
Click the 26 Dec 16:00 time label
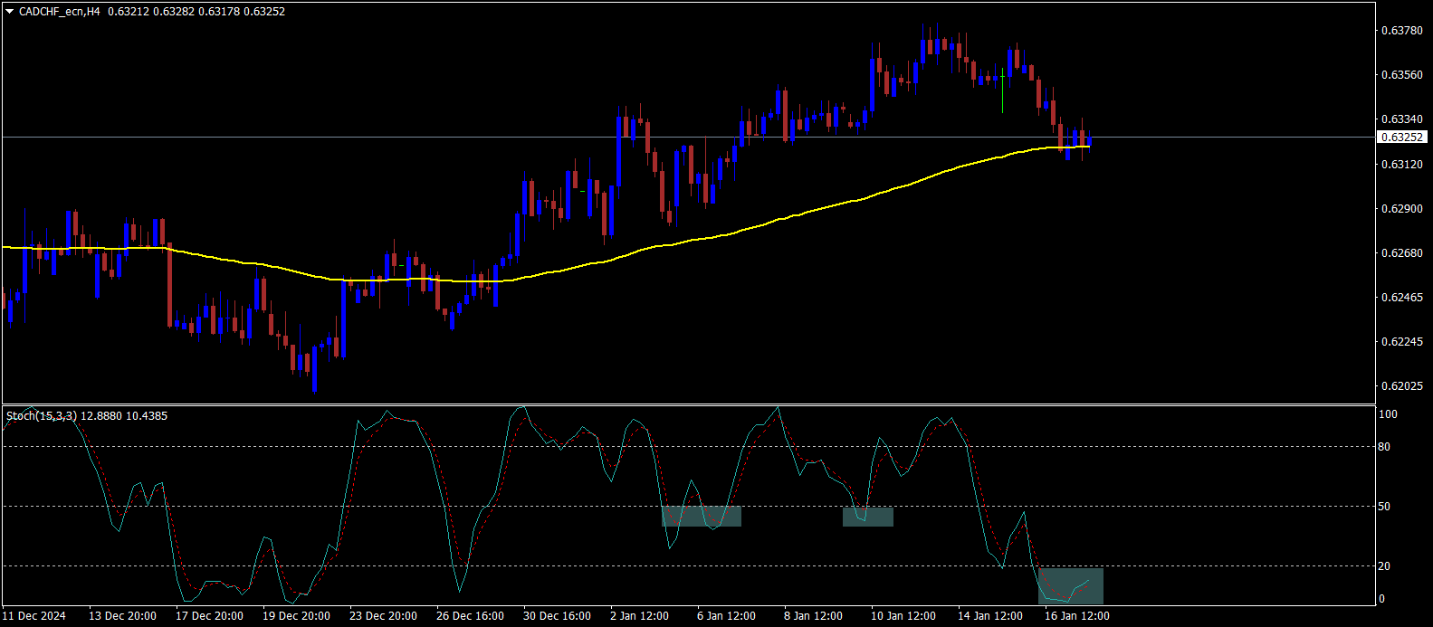471,616
